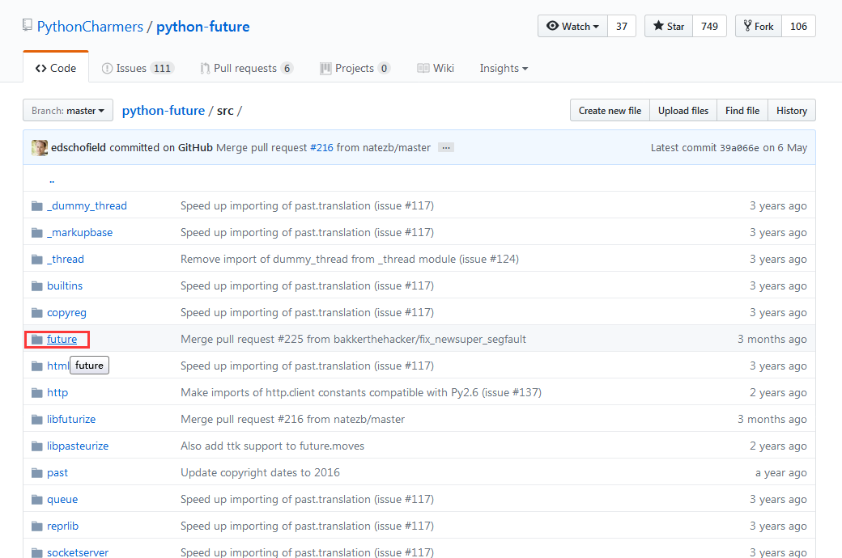View the 37 watchers count
This screenshot has height=558, width=842.
click(621, 27)
